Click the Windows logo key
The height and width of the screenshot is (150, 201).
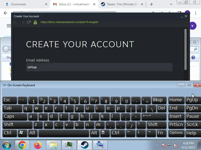[x=22, y=133]
